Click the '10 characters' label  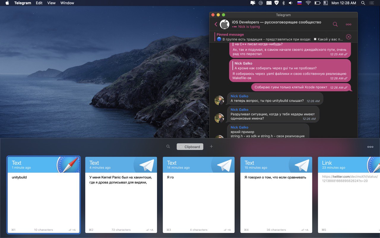43,230
